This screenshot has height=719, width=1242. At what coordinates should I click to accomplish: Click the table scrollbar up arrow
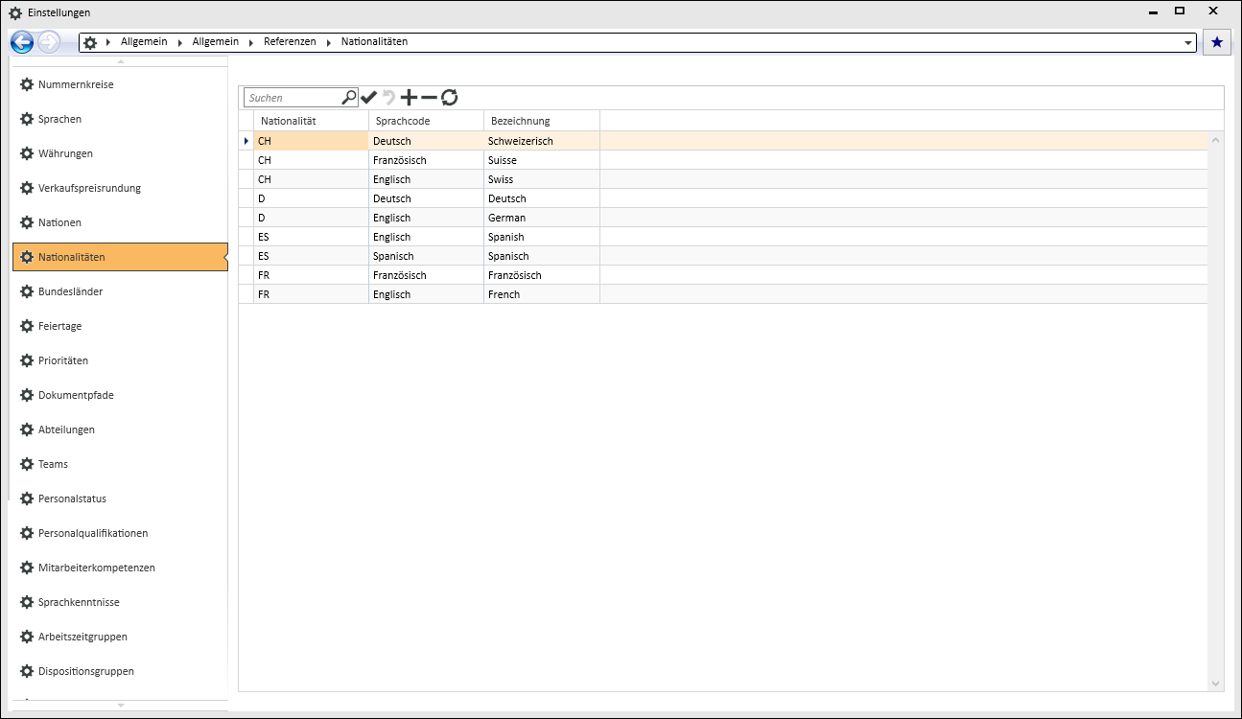click(1216, 140)
